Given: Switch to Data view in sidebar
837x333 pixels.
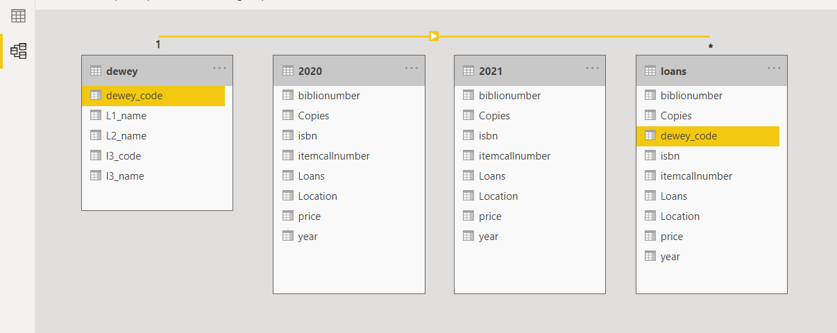Looking at the screenshot, I should [19, 16].
